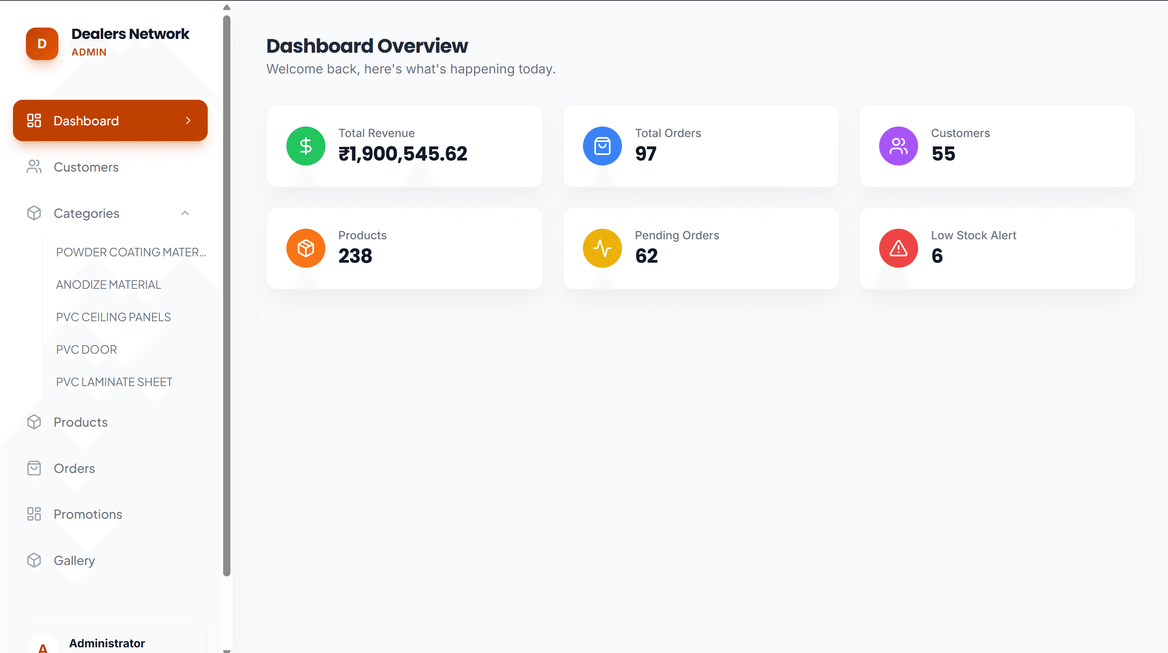Collapse the Categories section chevron

coord(185,213)
